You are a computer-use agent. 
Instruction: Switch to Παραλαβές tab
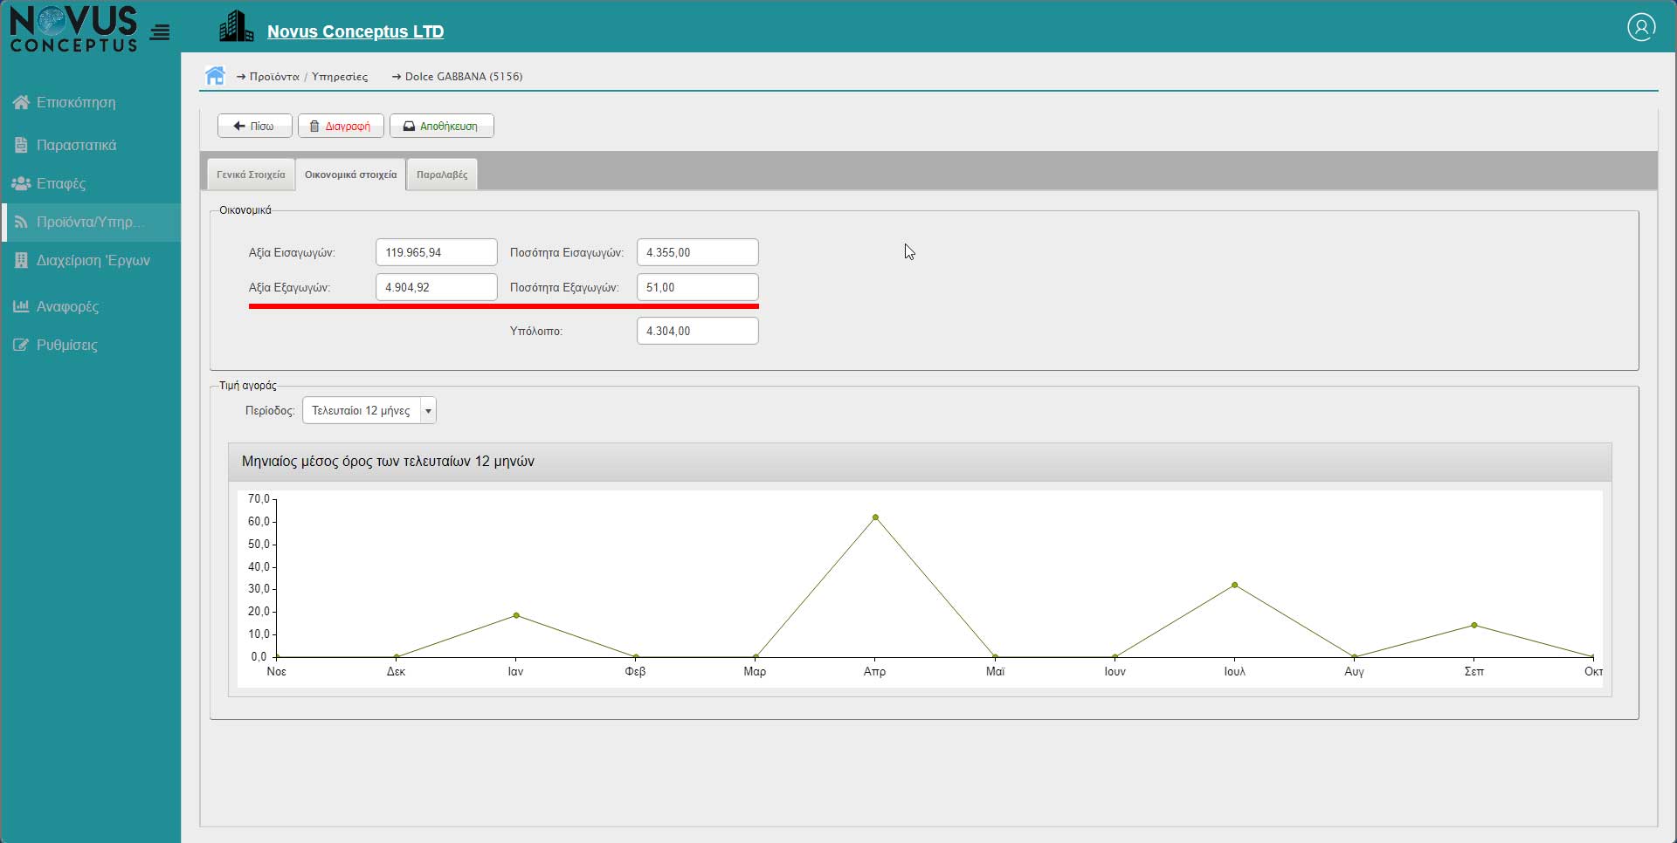(x=442, y=175)
